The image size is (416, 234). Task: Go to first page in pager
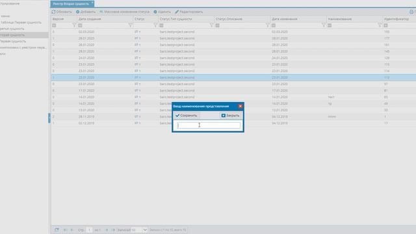[65, 229]
